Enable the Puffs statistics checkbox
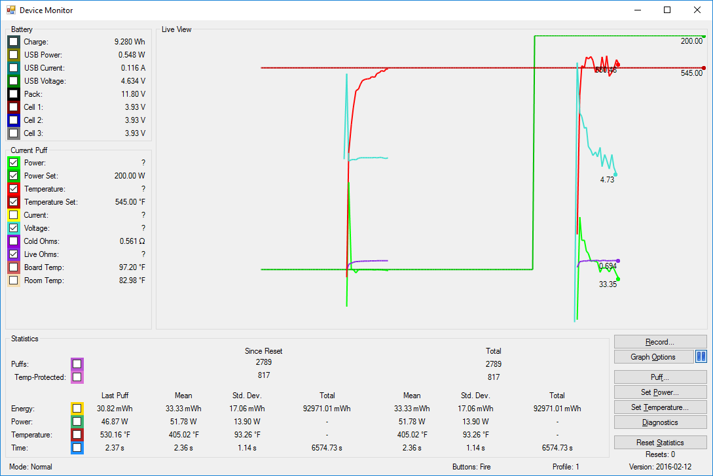This screenshot has width=713, height=476. 77,364
